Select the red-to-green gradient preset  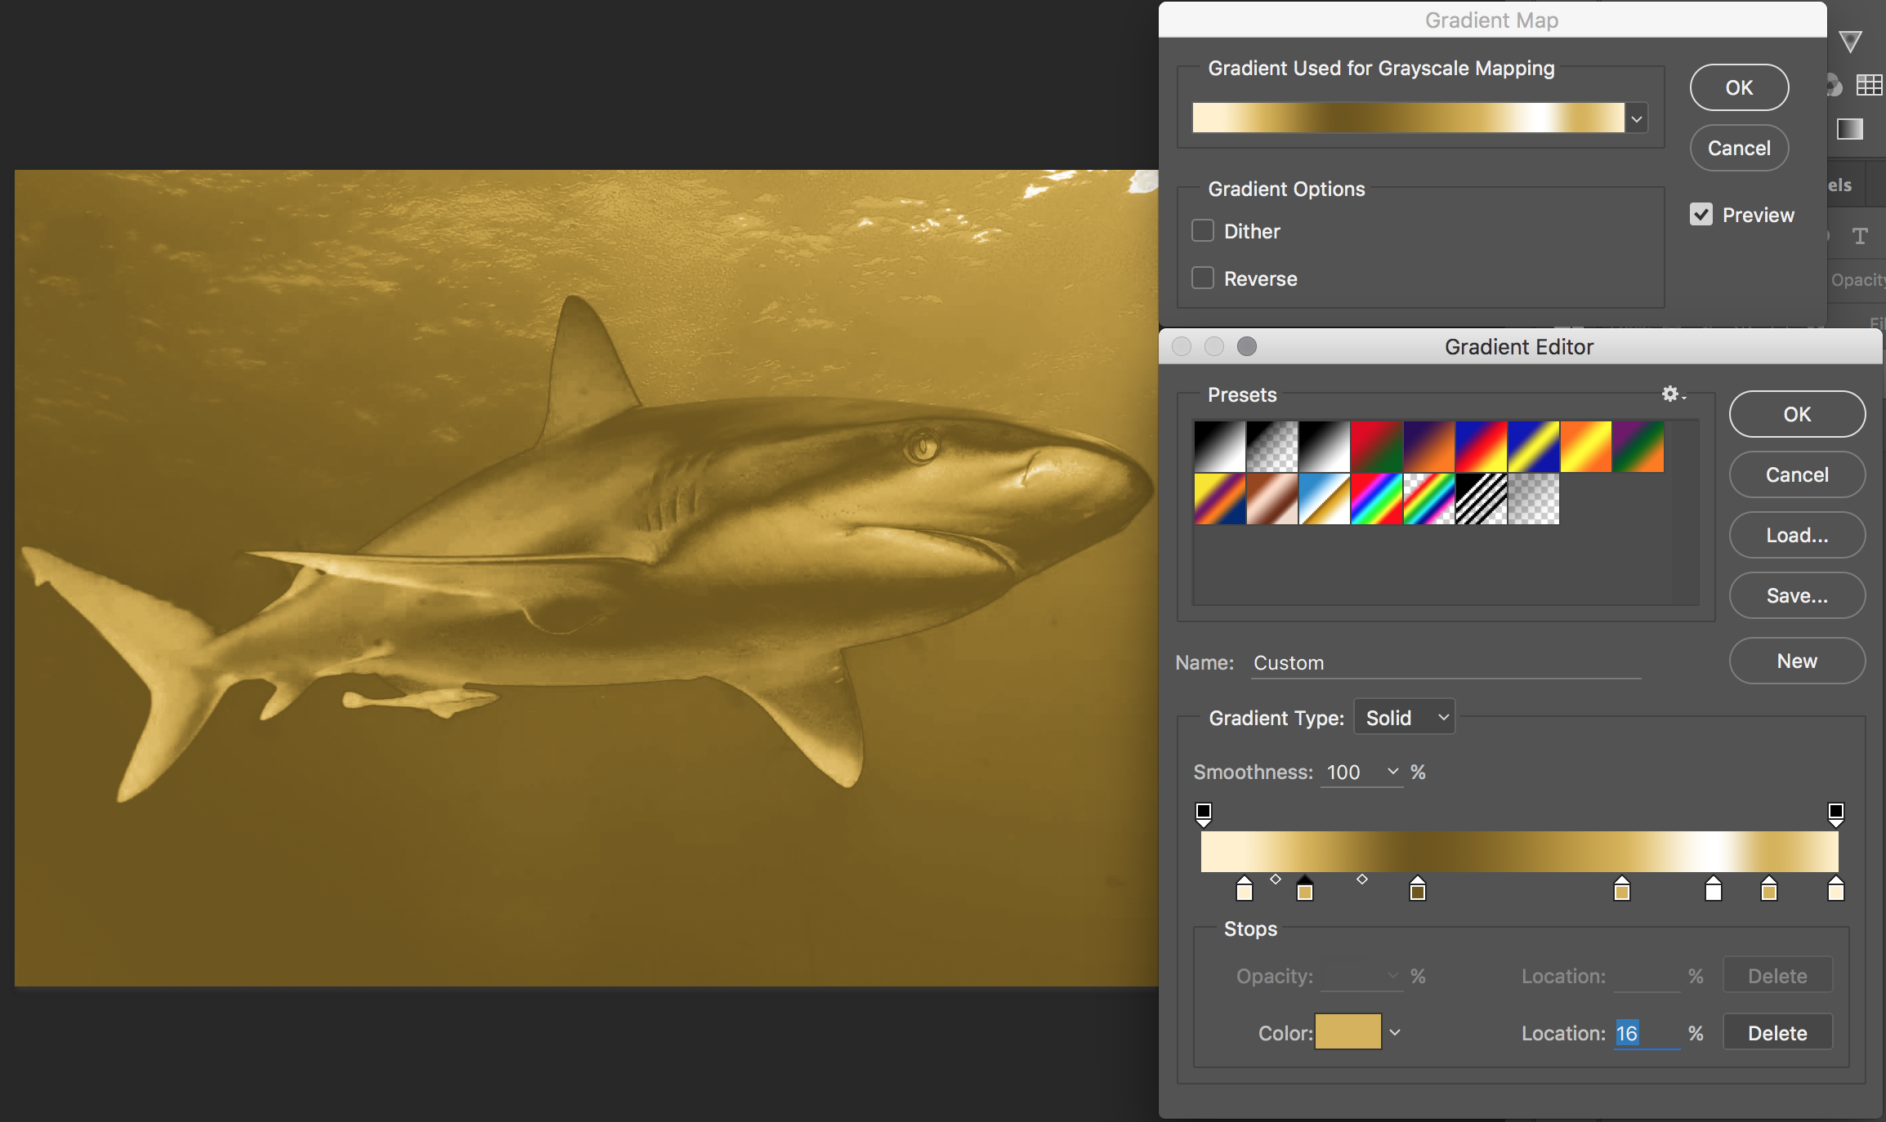click(1377, 447)
